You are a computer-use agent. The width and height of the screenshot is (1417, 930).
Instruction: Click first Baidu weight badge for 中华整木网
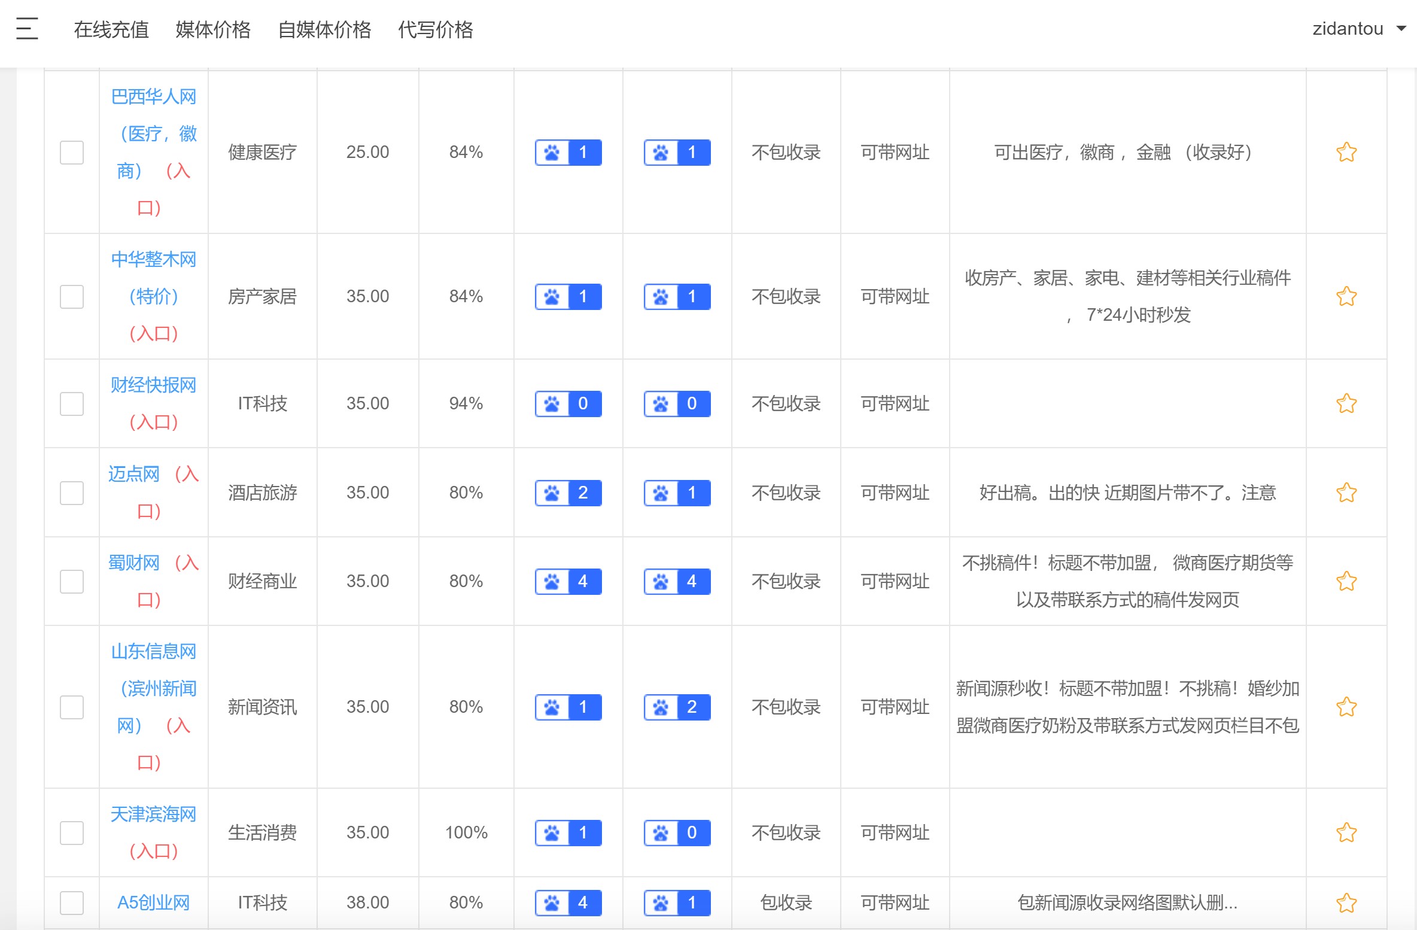point(568,296)
